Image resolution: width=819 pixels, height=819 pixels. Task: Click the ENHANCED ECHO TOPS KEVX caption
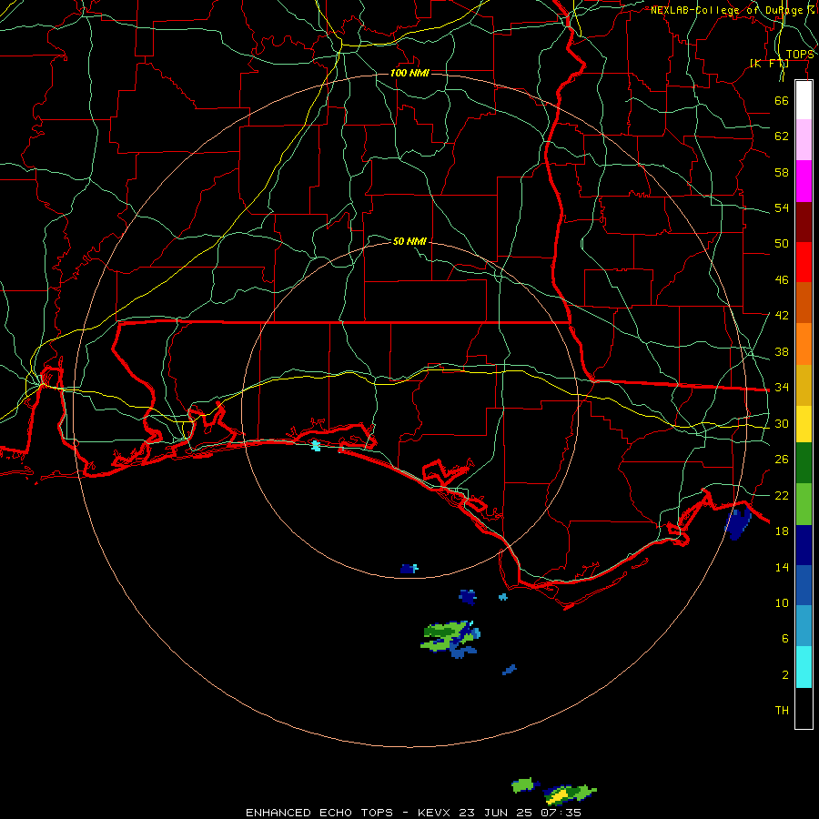(413, 813)
